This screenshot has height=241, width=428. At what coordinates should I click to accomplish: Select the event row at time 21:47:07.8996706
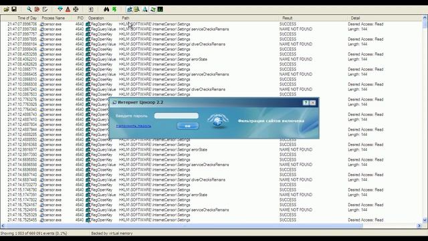211,24
